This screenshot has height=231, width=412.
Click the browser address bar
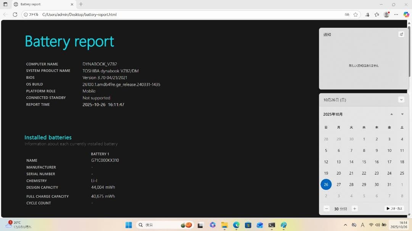point(153,14)
